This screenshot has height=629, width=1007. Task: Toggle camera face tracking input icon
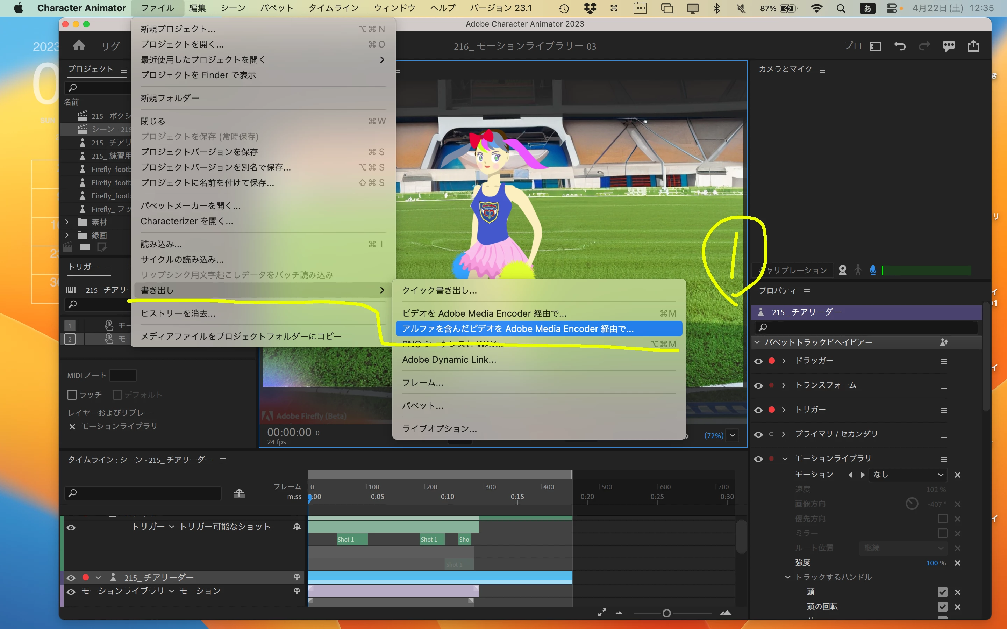[x=843, y=270]
